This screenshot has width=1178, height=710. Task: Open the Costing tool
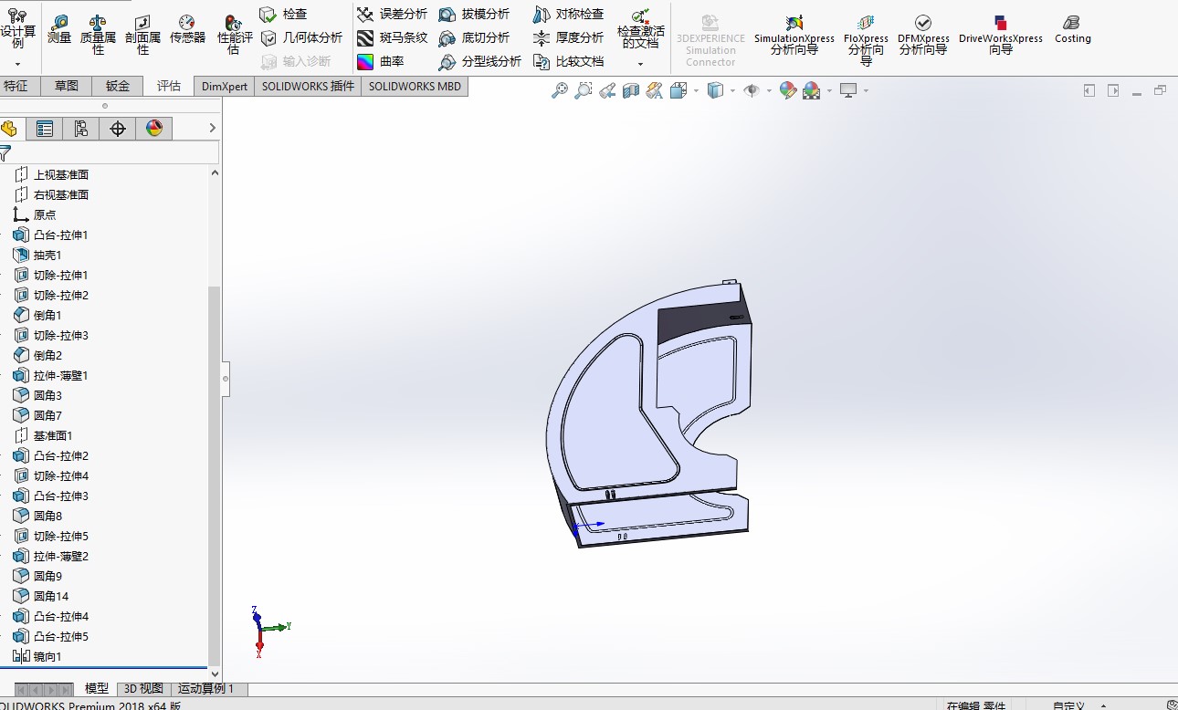tap(1072, 29)
